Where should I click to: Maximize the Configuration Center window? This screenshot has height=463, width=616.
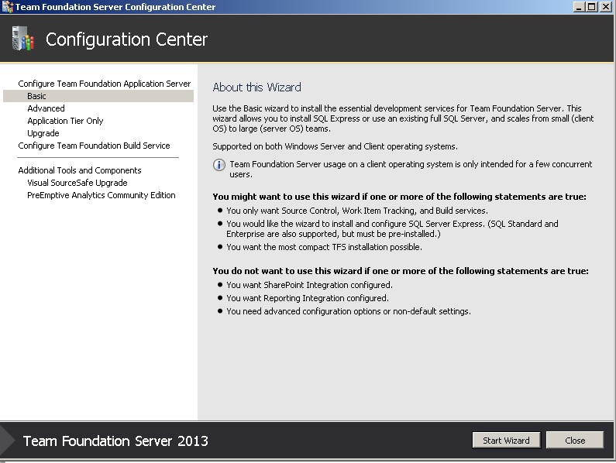592,7
